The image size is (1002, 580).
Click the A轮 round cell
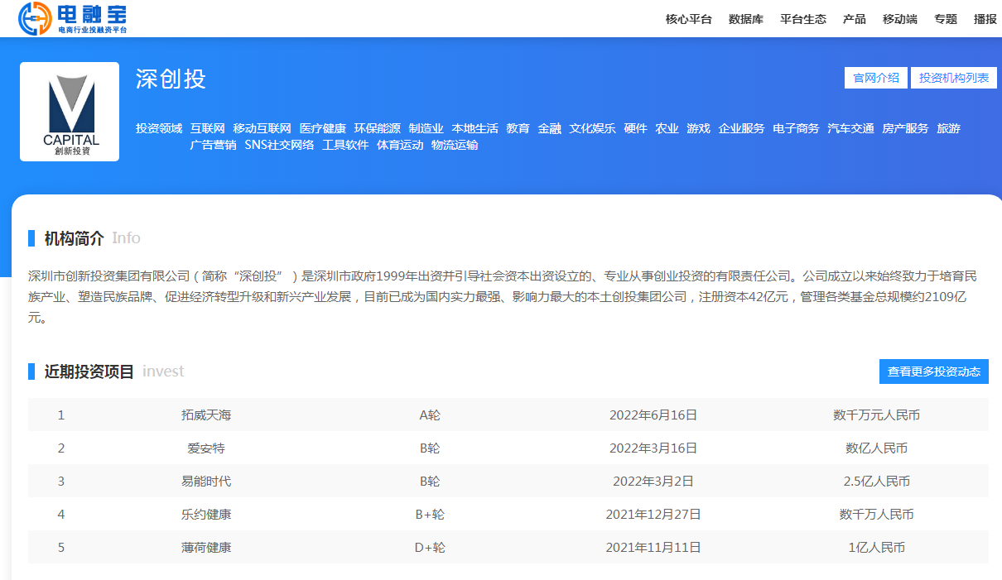430,415
